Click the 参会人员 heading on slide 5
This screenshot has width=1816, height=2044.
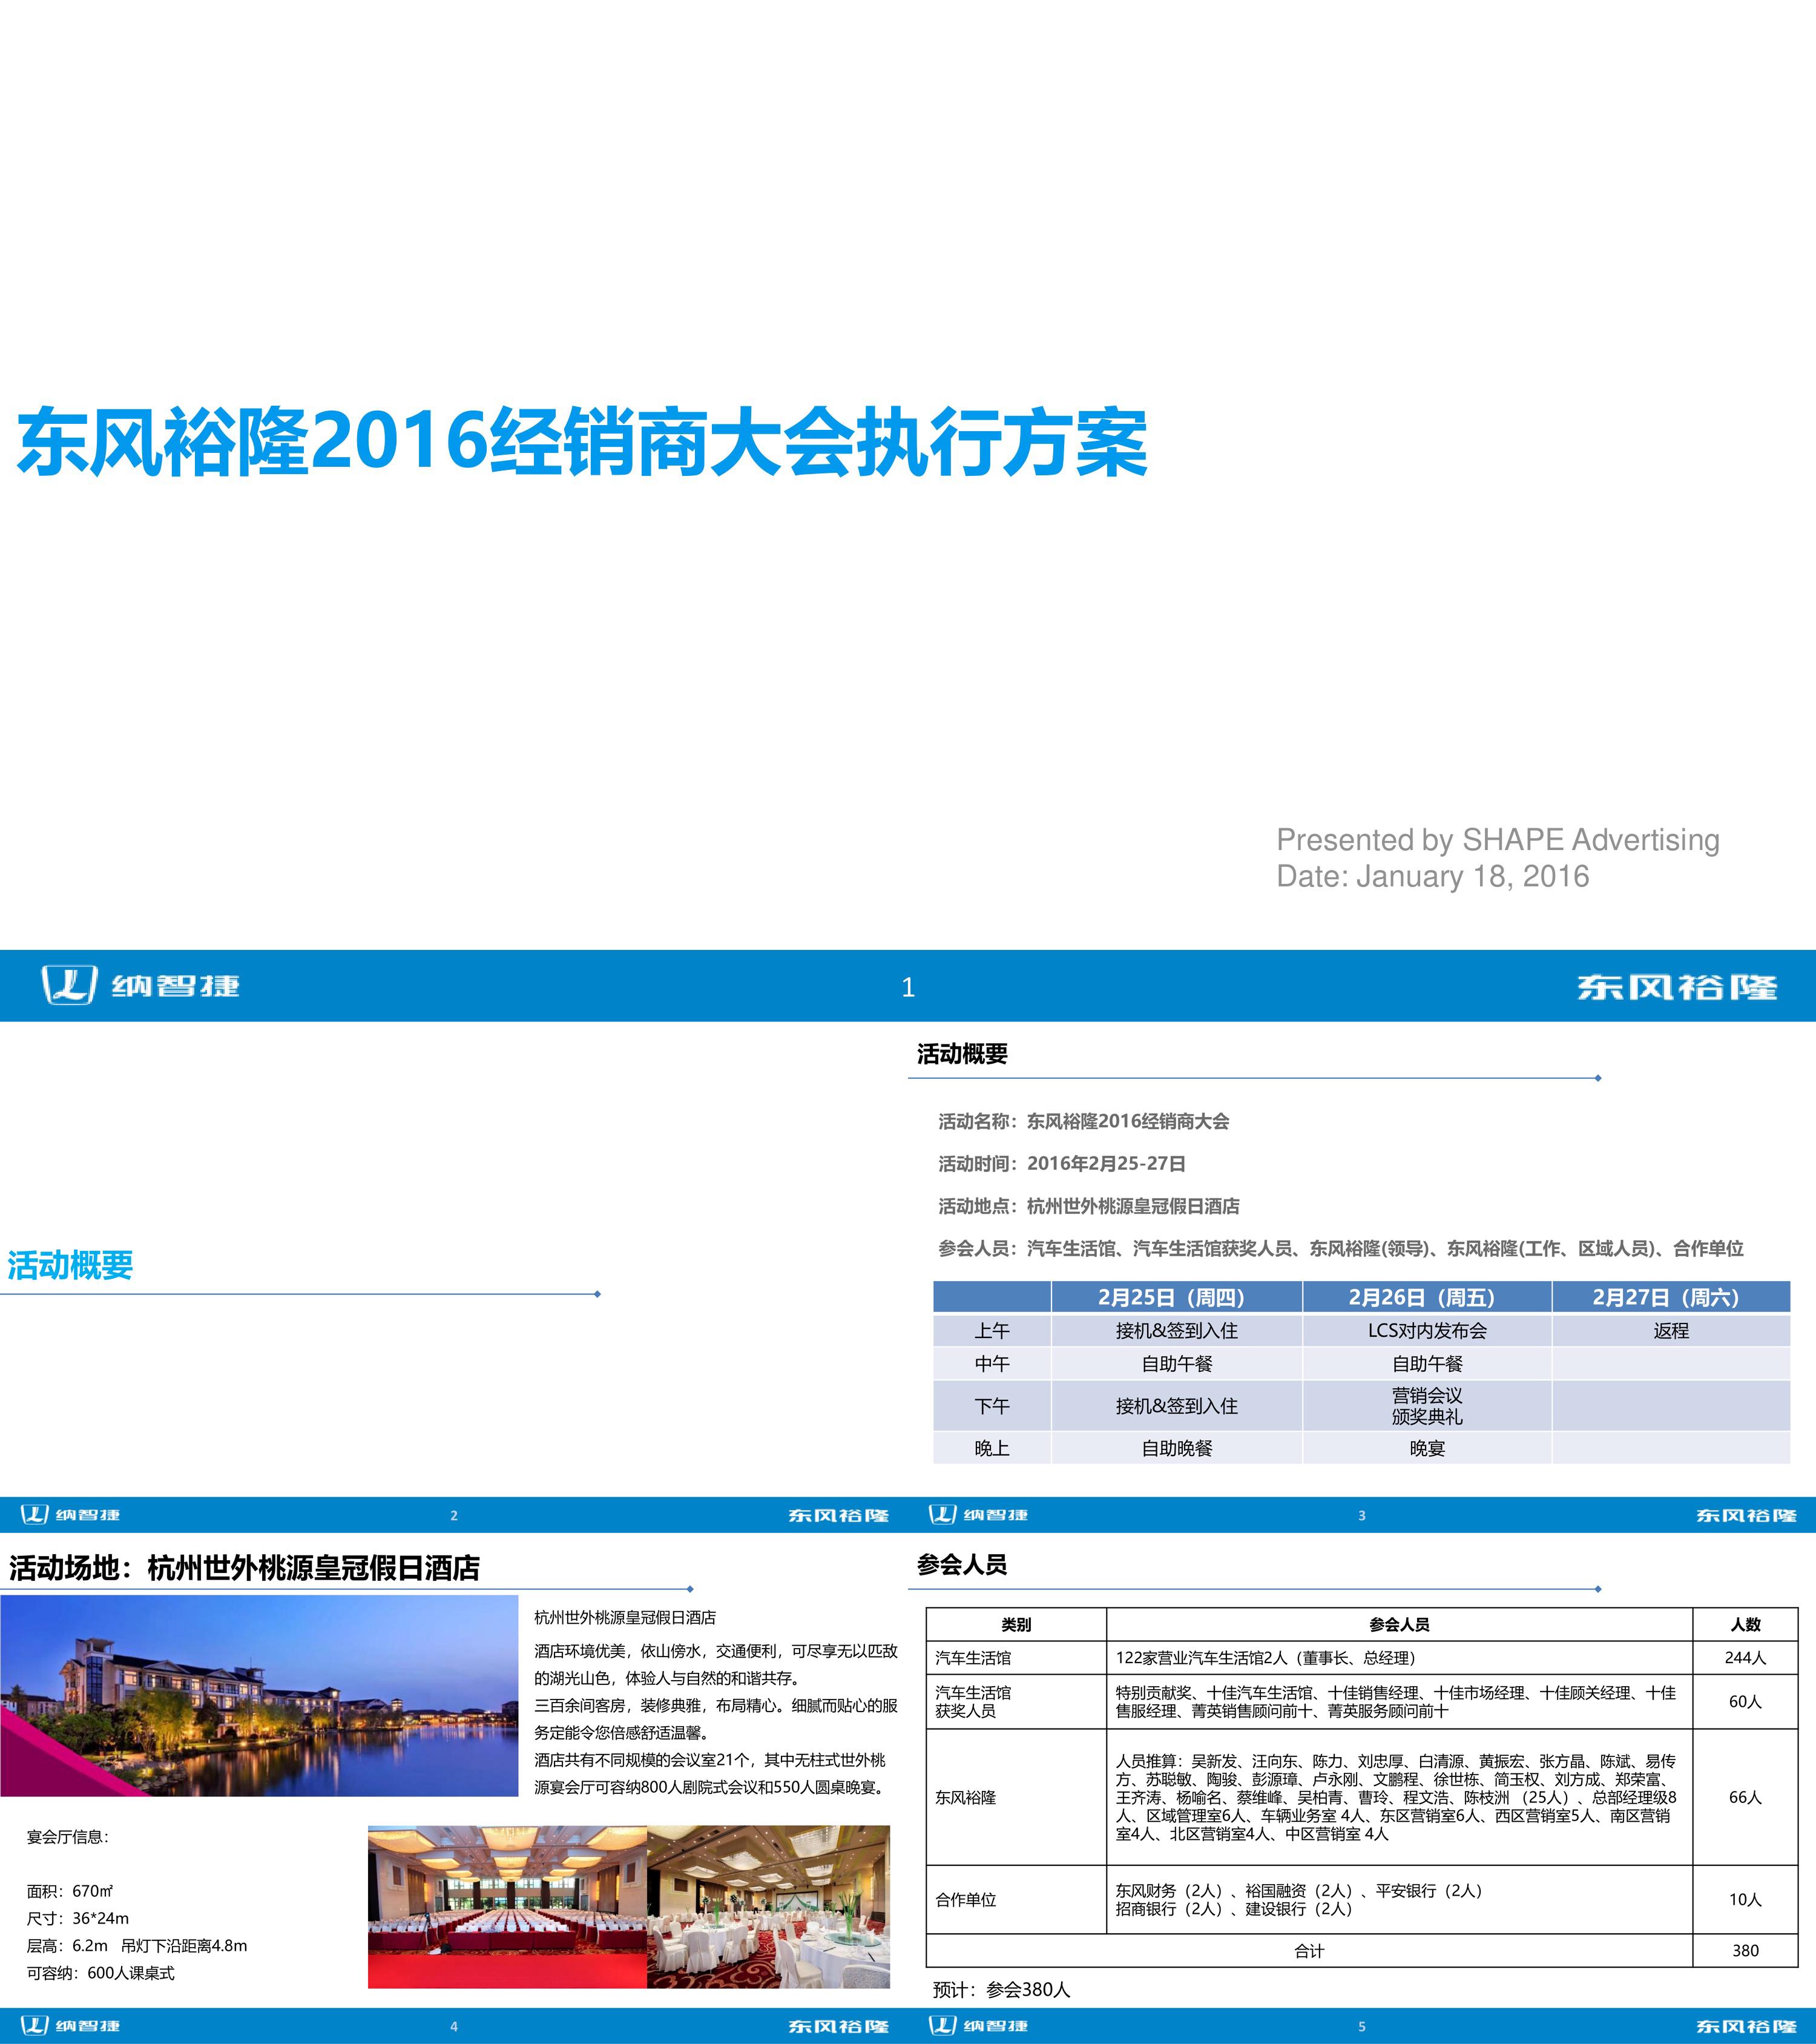click(962, 1564)
